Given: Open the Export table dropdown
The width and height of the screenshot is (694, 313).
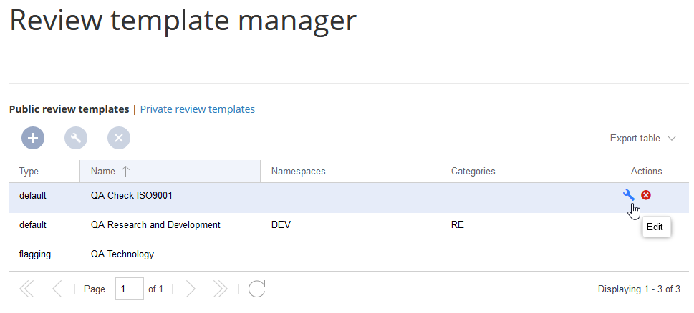Looking at the screenshot, I should pyautogui.click(x=642, y=138).
